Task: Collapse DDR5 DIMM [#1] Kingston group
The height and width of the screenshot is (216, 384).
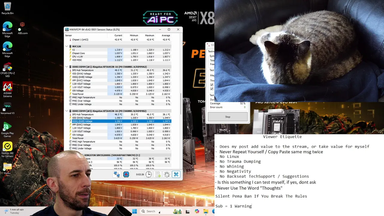Action: pos(67,67)
